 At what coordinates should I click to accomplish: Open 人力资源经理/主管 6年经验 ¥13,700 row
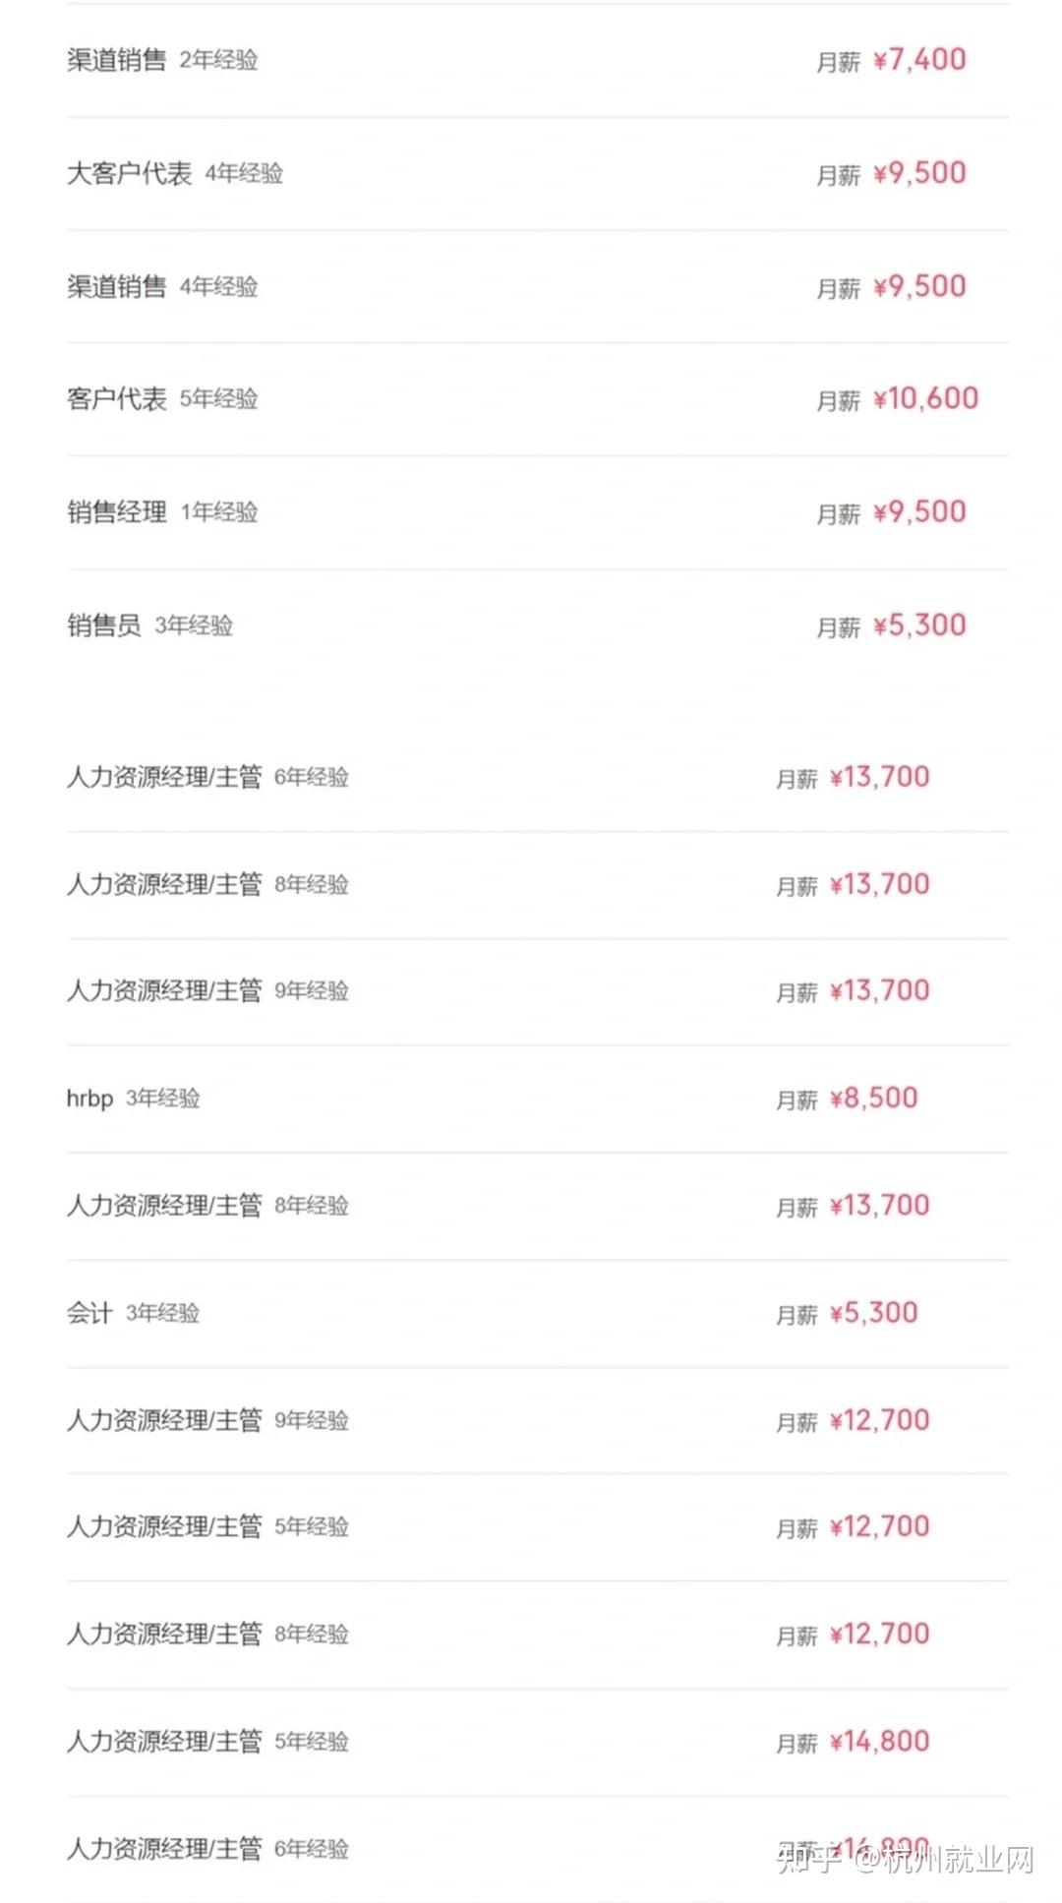click(538, 778)
